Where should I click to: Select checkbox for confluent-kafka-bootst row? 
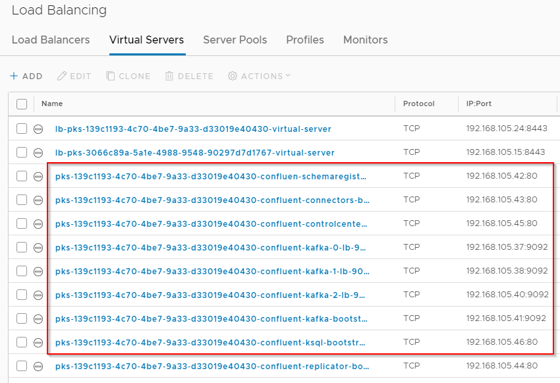coord(22,318)
